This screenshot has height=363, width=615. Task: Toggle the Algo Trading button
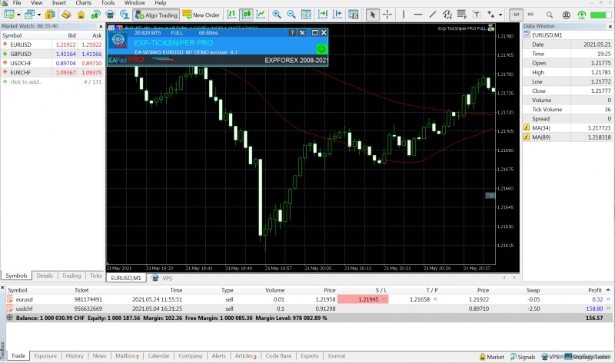click(x=156, y=15)
